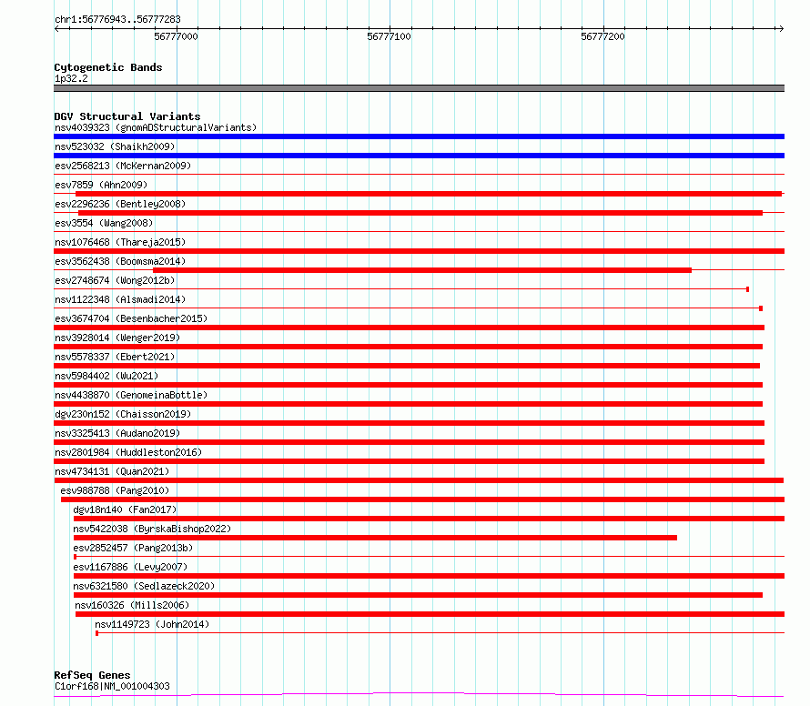Select the esv2748674 (Wong2012b) label
The width and height of the screenshot is (810, 706).
(x=115, y=280)
